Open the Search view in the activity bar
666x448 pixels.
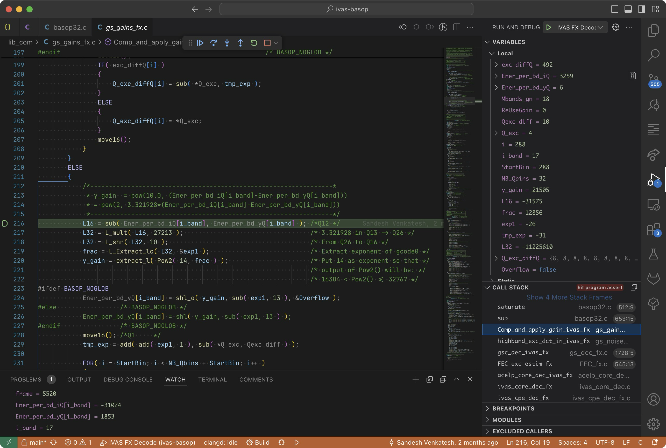point(653,55)
